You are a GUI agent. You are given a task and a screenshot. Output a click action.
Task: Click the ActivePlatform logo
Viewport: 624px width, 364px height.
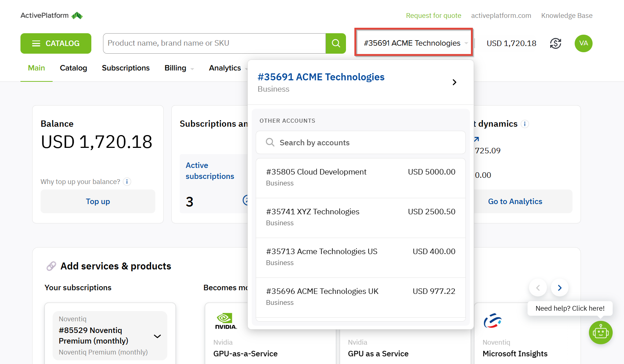coord(52,15)
